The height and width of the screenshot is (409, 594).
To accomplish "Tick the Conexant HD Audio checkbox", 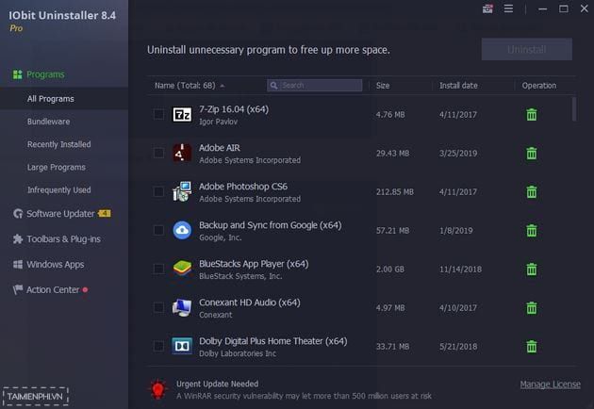I will [x=158, y=307].
